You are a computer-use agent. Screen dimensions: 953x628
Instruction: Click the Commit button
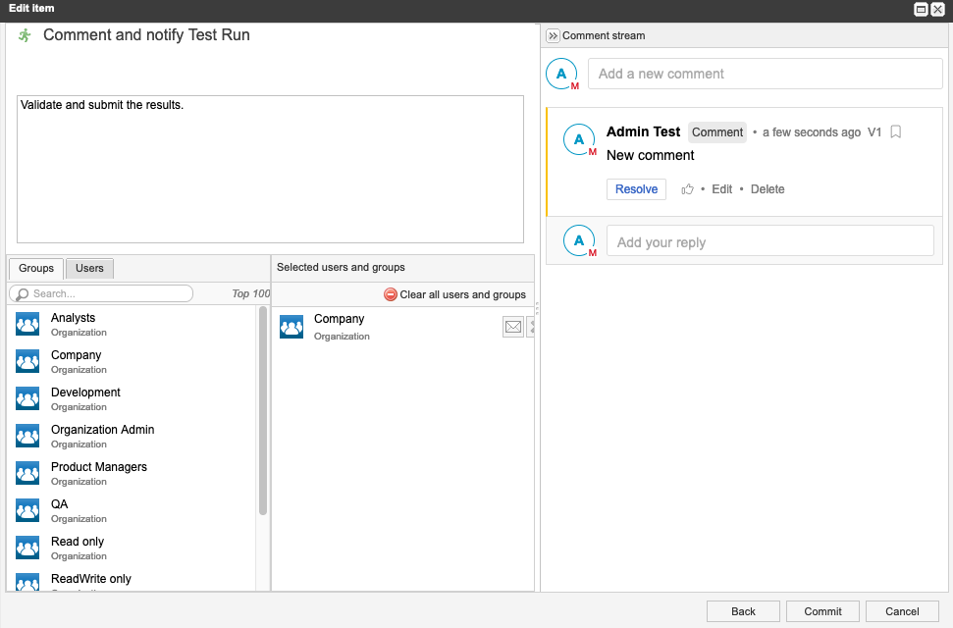point(822,611)
